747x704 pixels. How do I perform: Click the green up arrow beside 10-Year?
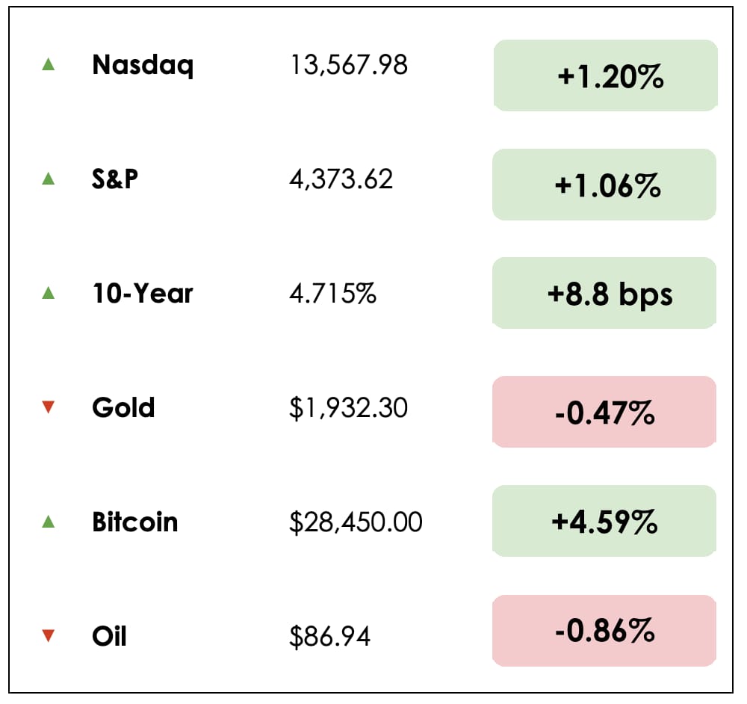pos(49,294)
